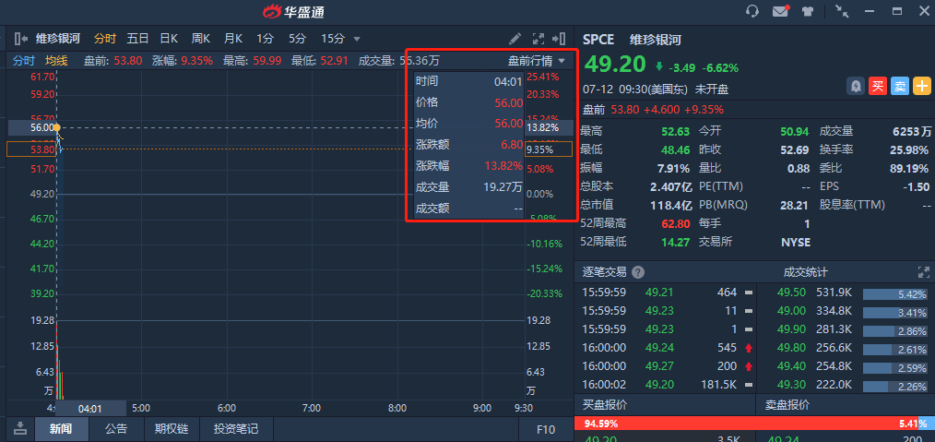Toggle chart fullscreen mode

click(539, 39)
